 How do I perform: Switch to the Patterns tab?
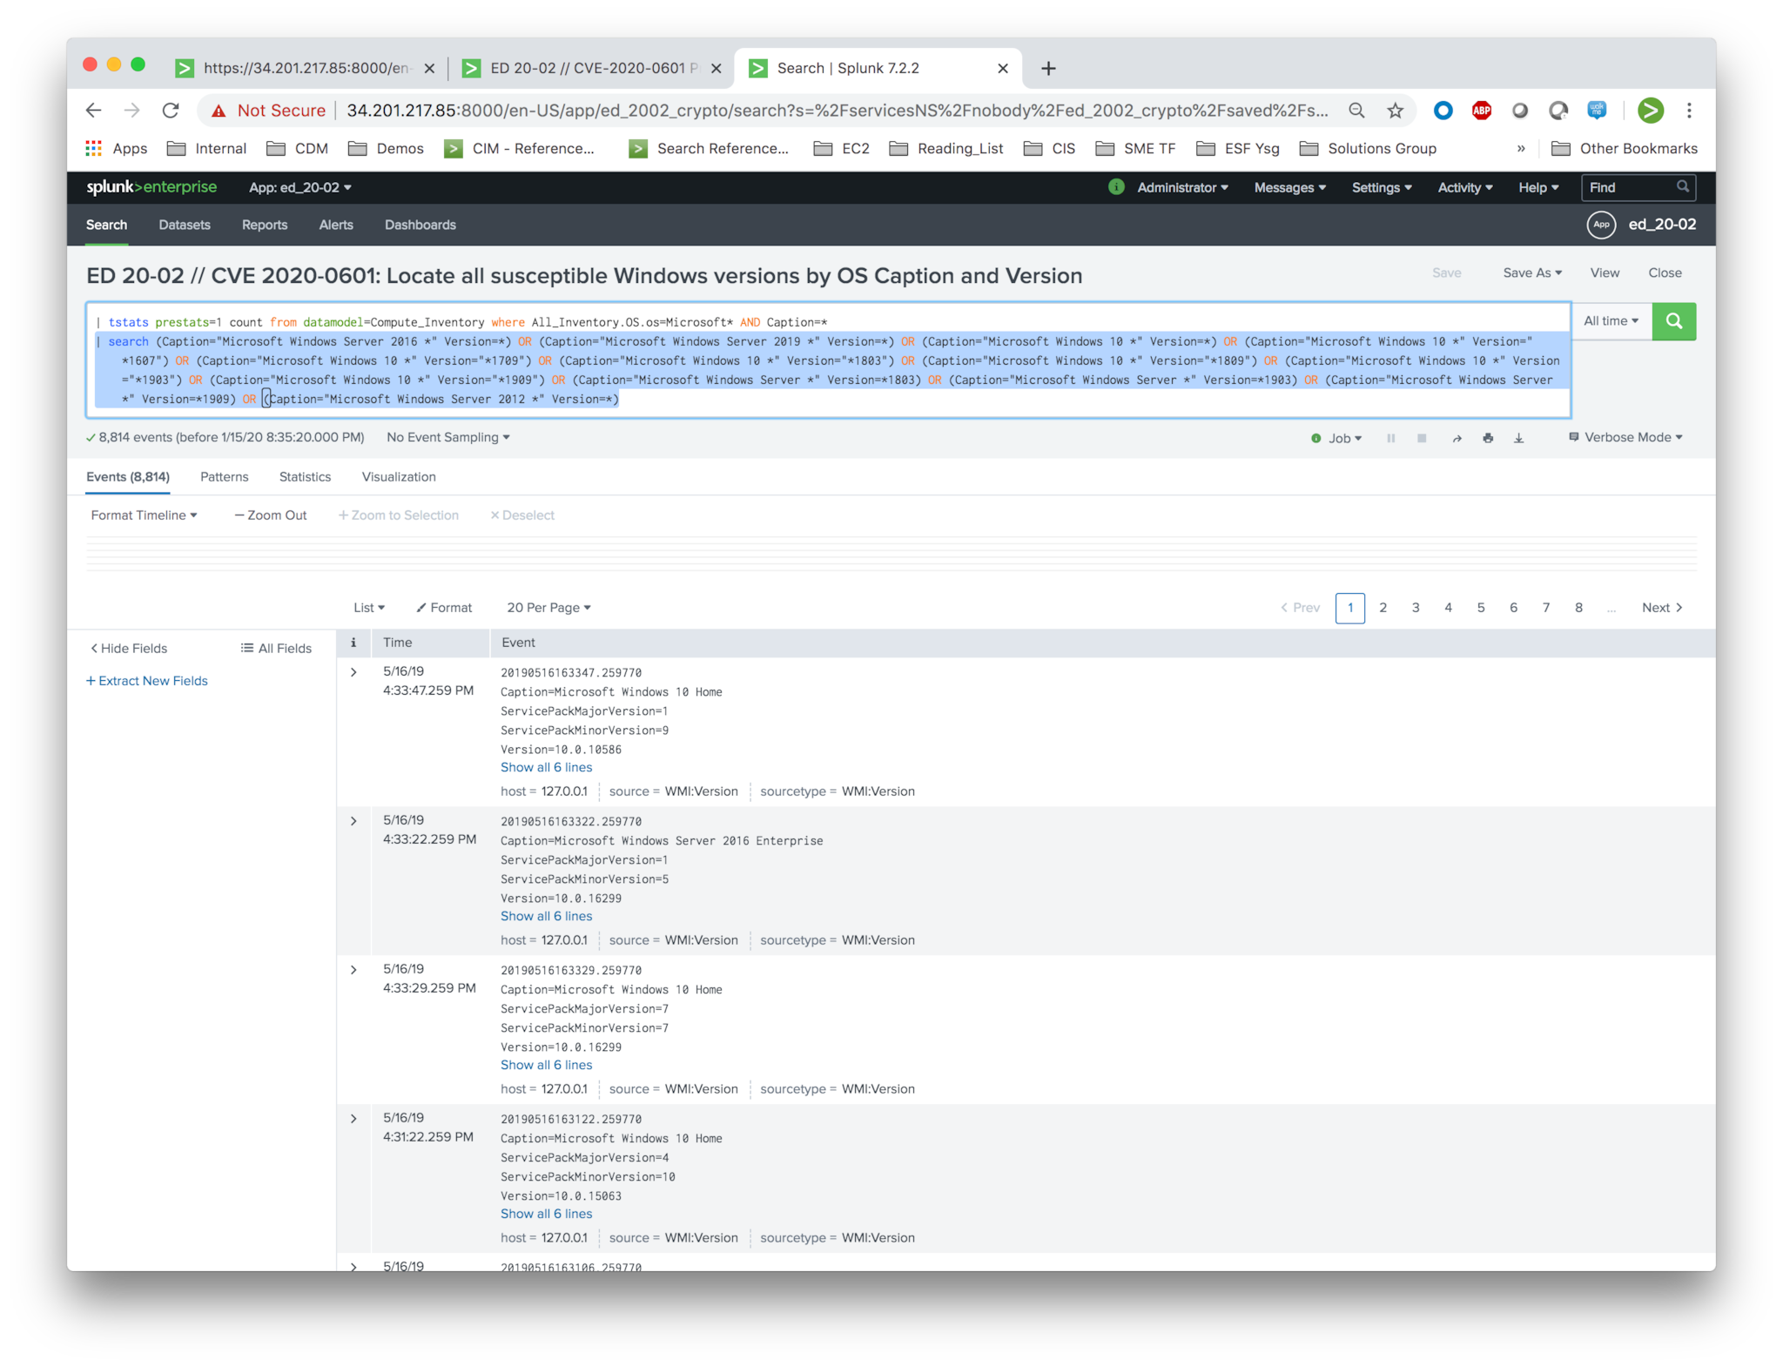click(224, 477)
